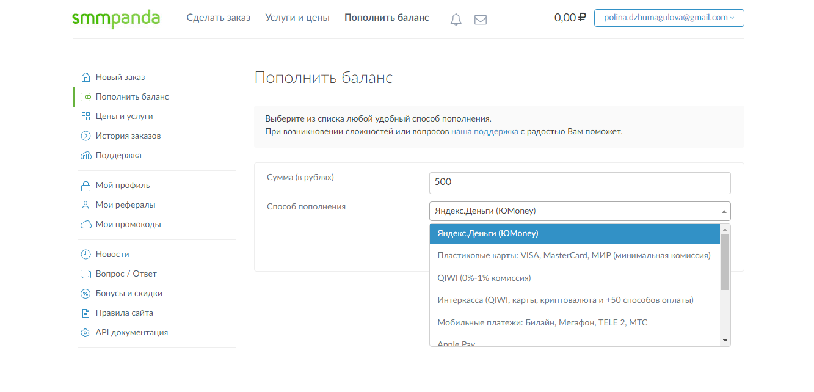Click the cloud icon beside Мои промокоды
Screen dimensions: 814x392
pyautogui.click(x=85, y=225)
